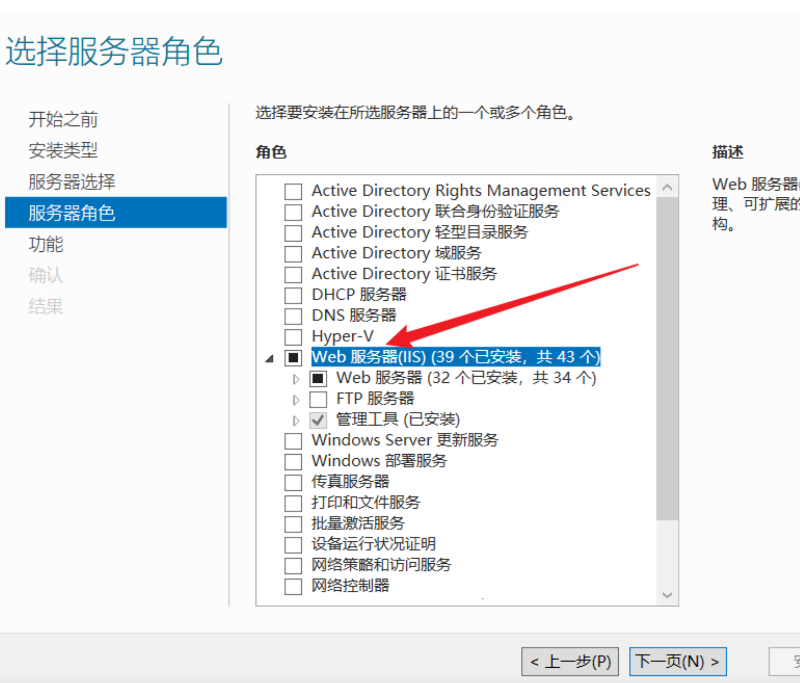Check Active Directory Rights Management Services checkbox
The height and width of the screenshot is (683, 800).
293,192
